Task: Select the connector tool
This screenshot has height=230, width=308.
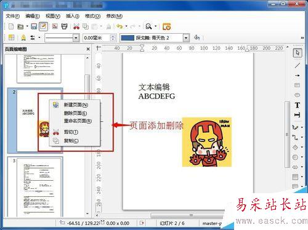Action: [295, 137]
